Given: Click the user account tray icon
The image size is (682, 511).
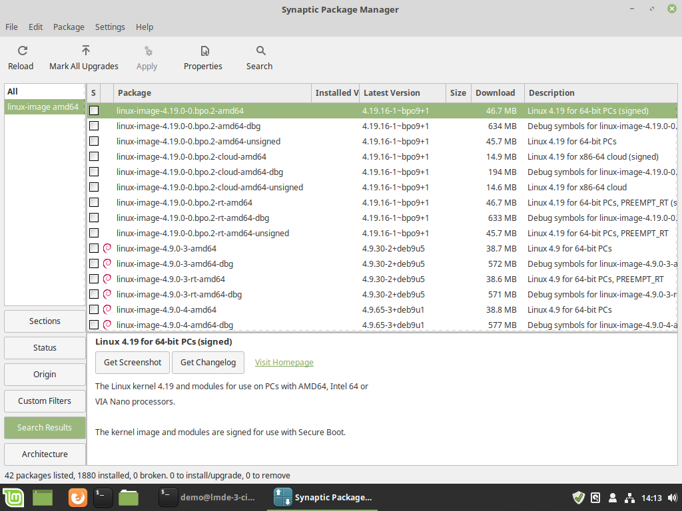Looking at the screenshot, I should point(613,498).
